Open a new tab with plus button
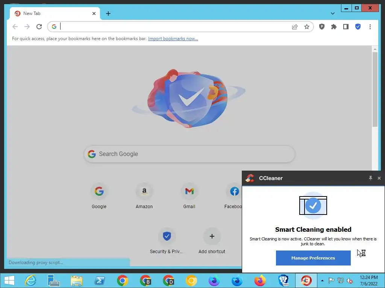The height and width of the screenshot is (288, 385). click(108, 13)
